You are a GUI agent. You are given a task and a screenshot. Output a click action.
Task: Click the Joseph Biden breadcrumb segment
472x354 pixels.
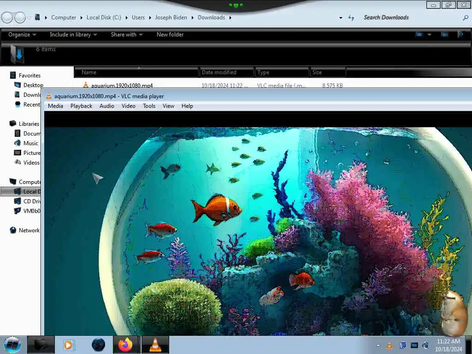(171, 18)
